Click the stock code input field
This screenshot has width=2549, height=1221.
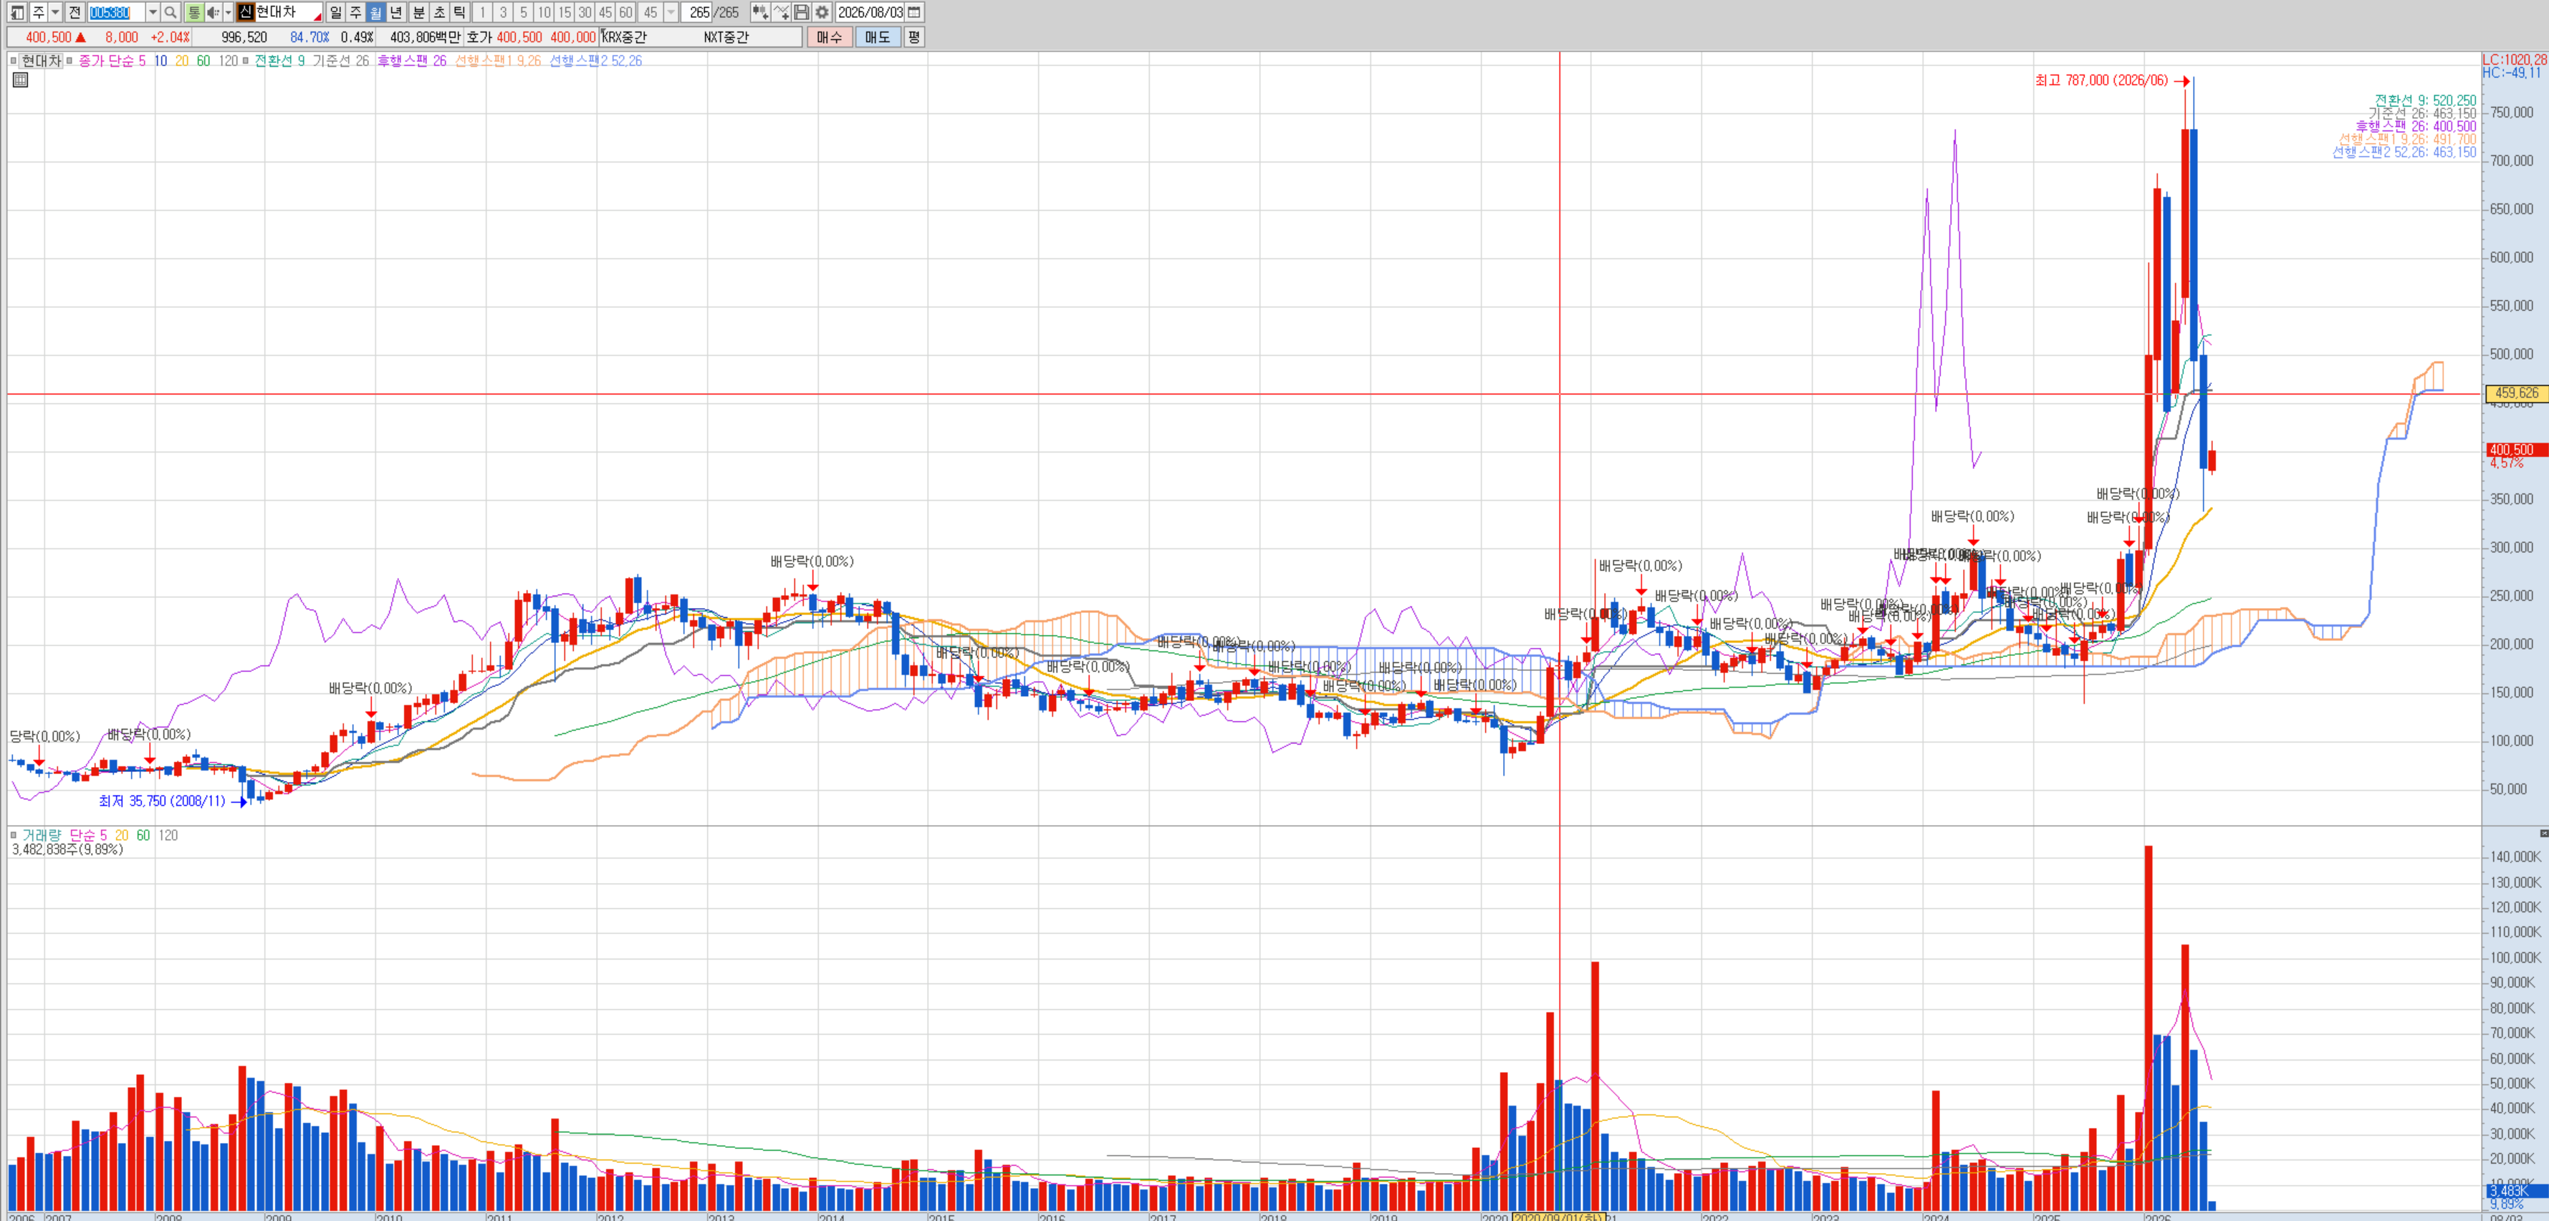[117, 12]
